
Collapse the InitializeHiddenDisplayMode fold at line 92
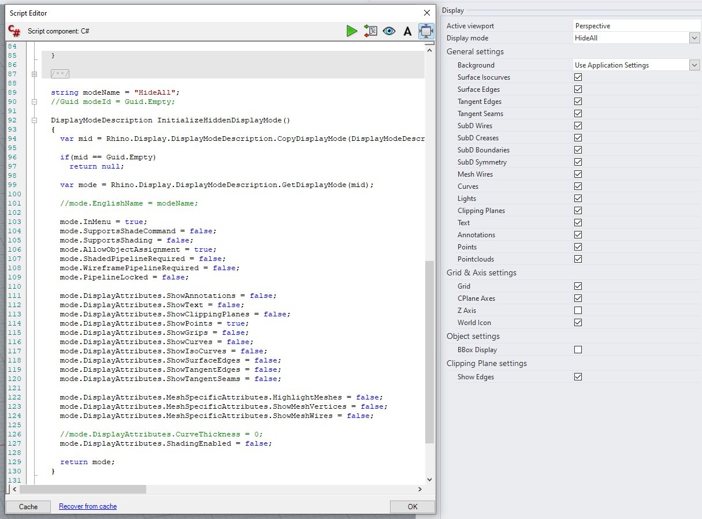coord(35,120)
